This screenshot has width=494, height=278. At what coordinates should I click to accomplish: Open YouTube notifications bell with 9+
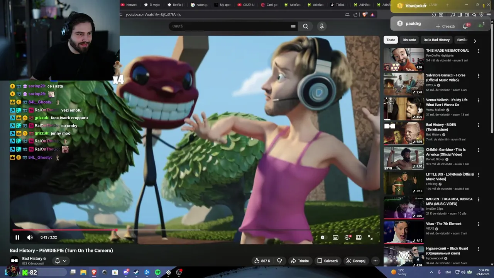(466, 26)
